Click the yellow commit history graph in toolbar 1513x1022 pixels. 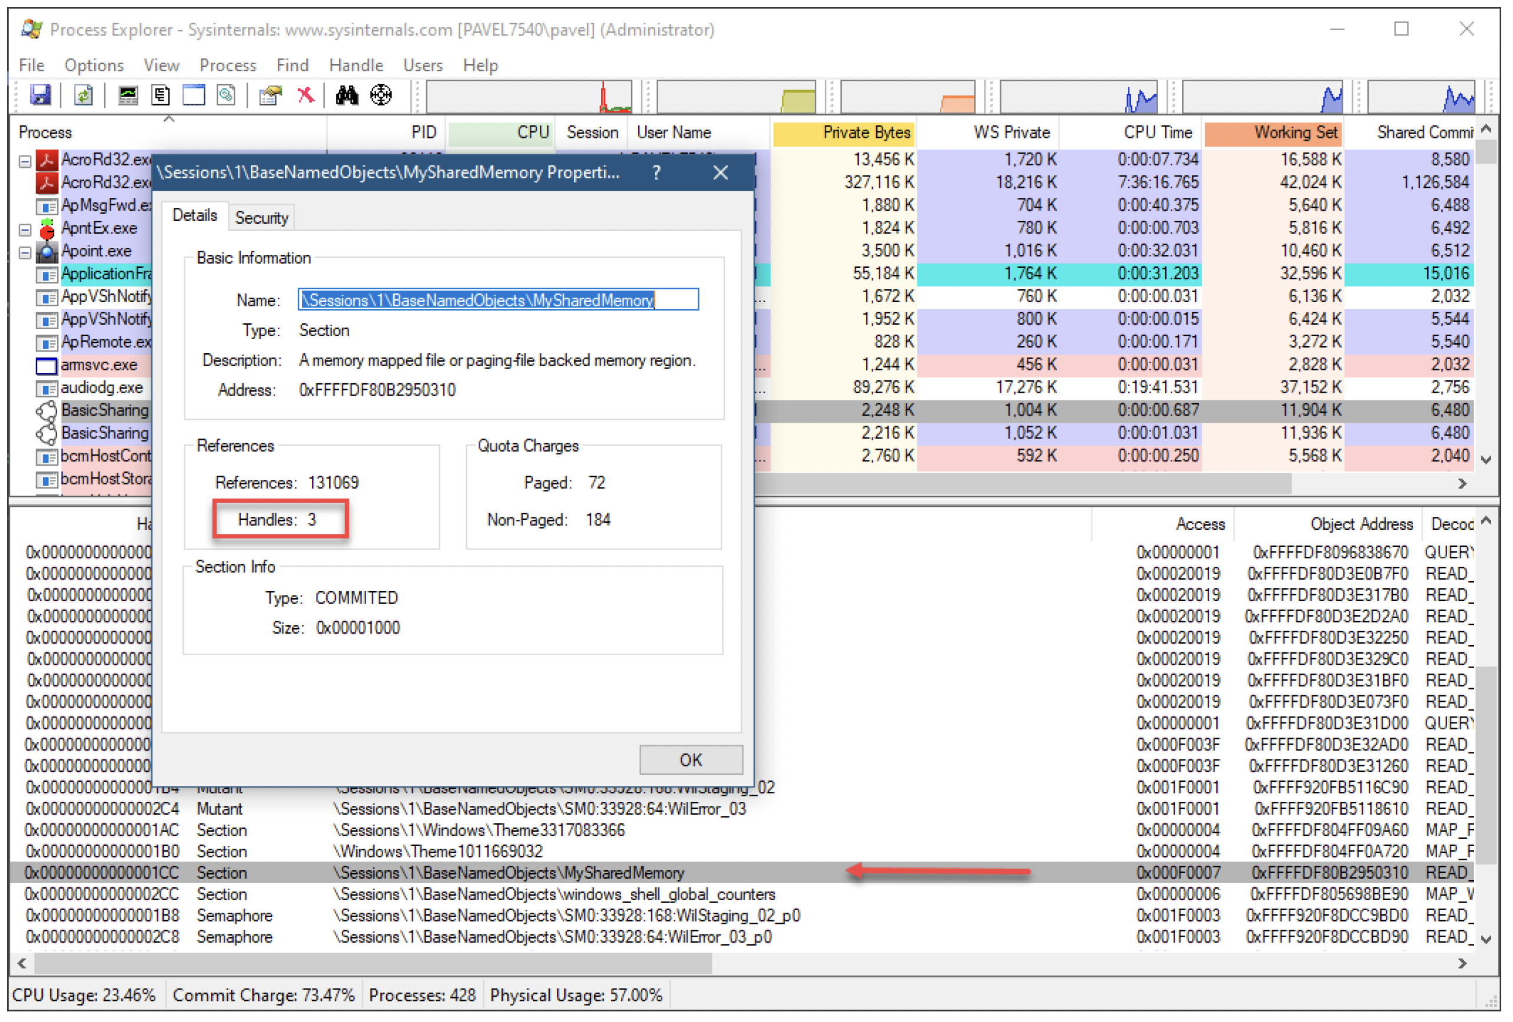pos(736,97)
